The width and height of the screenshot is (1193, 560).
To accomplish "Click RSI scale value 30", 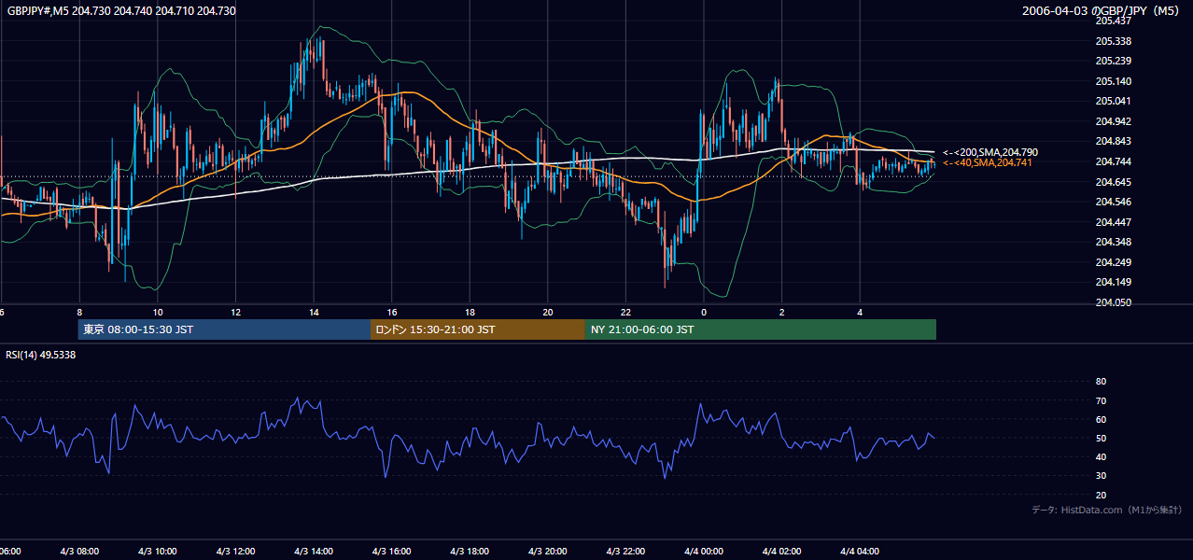I will pos(1101,475).
